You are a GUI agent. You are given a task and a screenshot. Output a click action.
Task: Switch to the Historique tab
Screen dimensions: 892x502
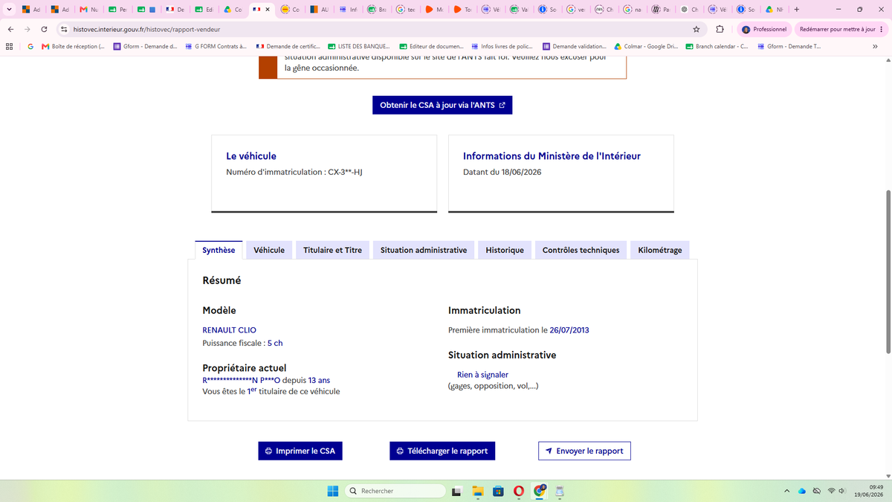coord(505,250)
